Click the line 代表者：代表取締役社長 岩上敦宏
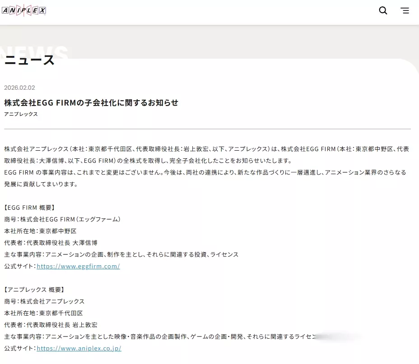The width and height of the screenshot is (419, 364). coord(51,325)
